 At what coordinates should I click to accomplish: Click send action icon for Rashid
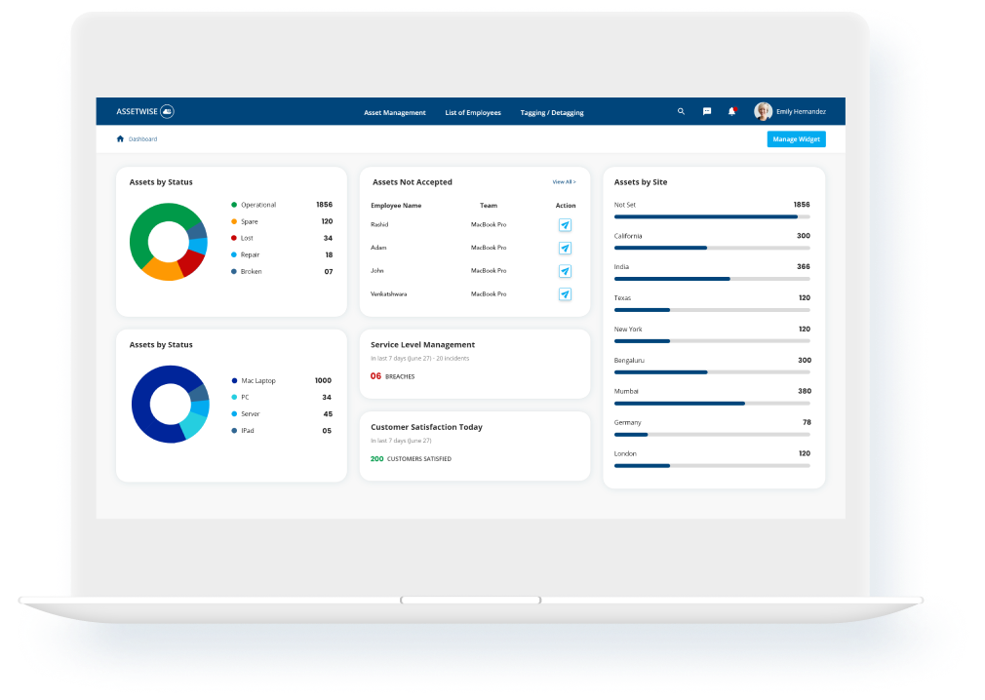tap(565, 225)
